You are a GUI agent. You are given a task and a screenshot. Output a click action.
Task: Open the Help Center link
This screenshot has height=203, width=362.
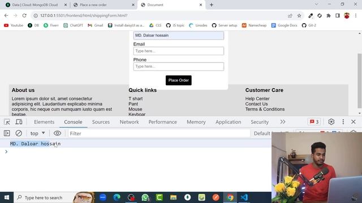257,99
